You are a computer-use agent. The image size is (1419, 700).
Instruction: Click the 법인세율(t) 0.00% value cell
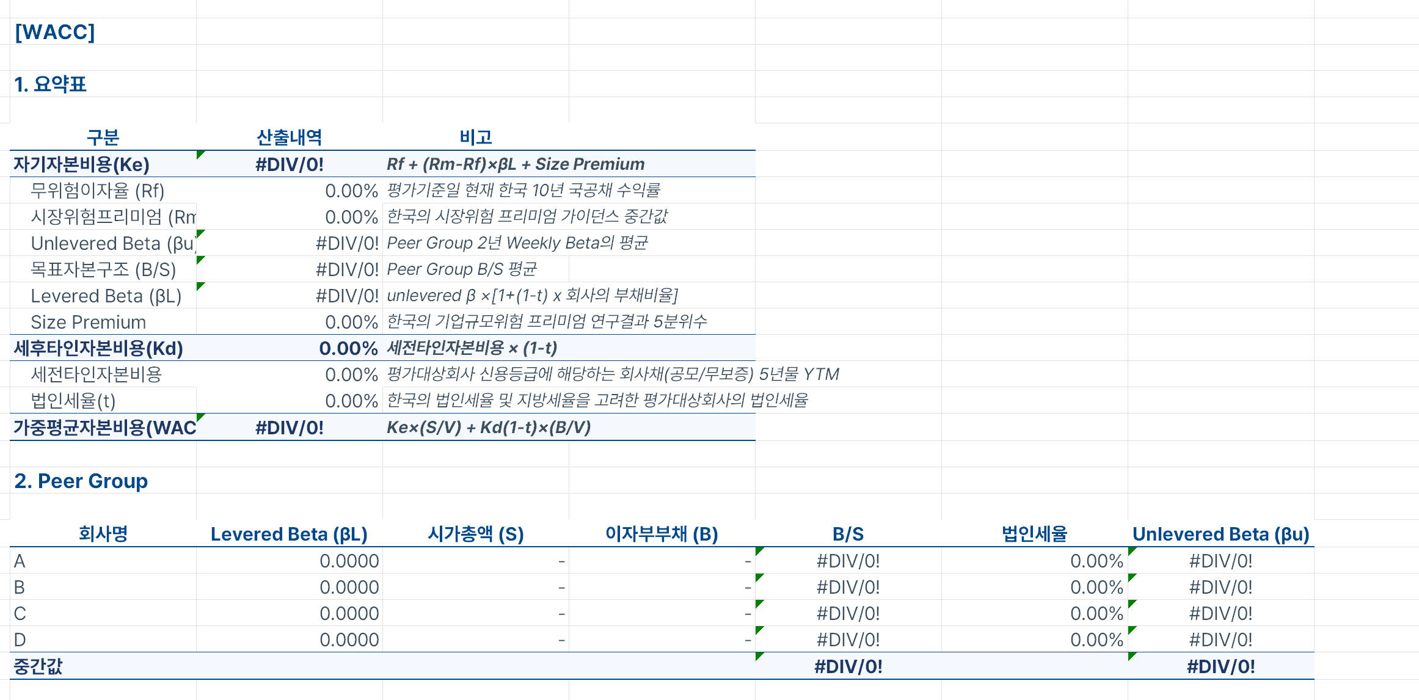coord(351,401)
